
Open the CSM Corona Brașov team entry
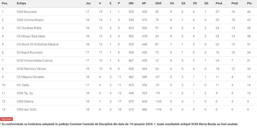coord(30,20)
